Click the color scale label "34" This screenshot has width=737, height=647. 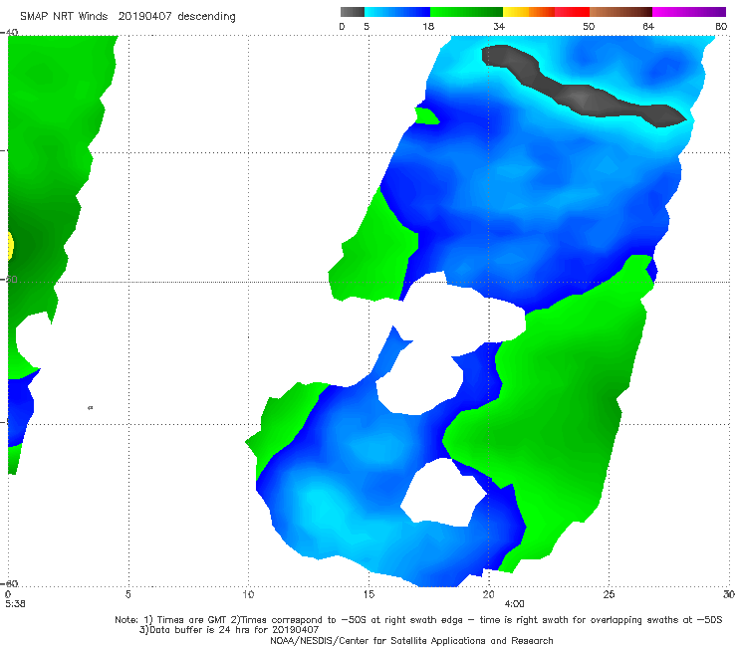(x=499, y=26)
